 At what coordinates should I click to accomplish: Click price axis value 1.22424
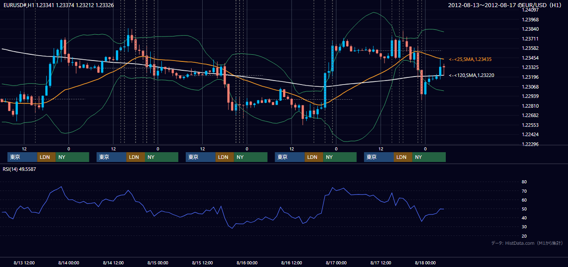point(530,134)
